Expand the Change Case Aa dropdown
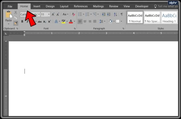This screenshot has width=181, height=119. click(65, 14)
